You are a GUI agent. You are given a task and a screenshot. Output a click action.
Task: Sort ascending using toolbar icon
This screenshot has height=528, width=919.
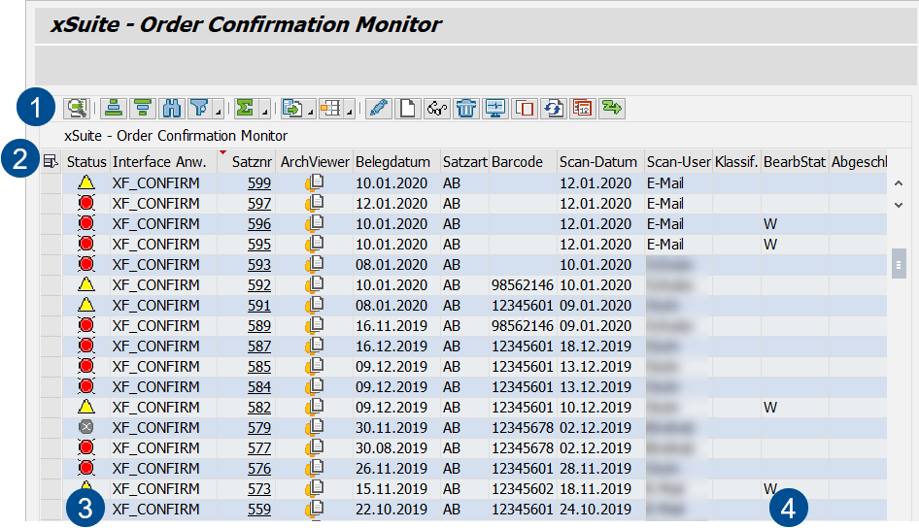click(114, 109)
